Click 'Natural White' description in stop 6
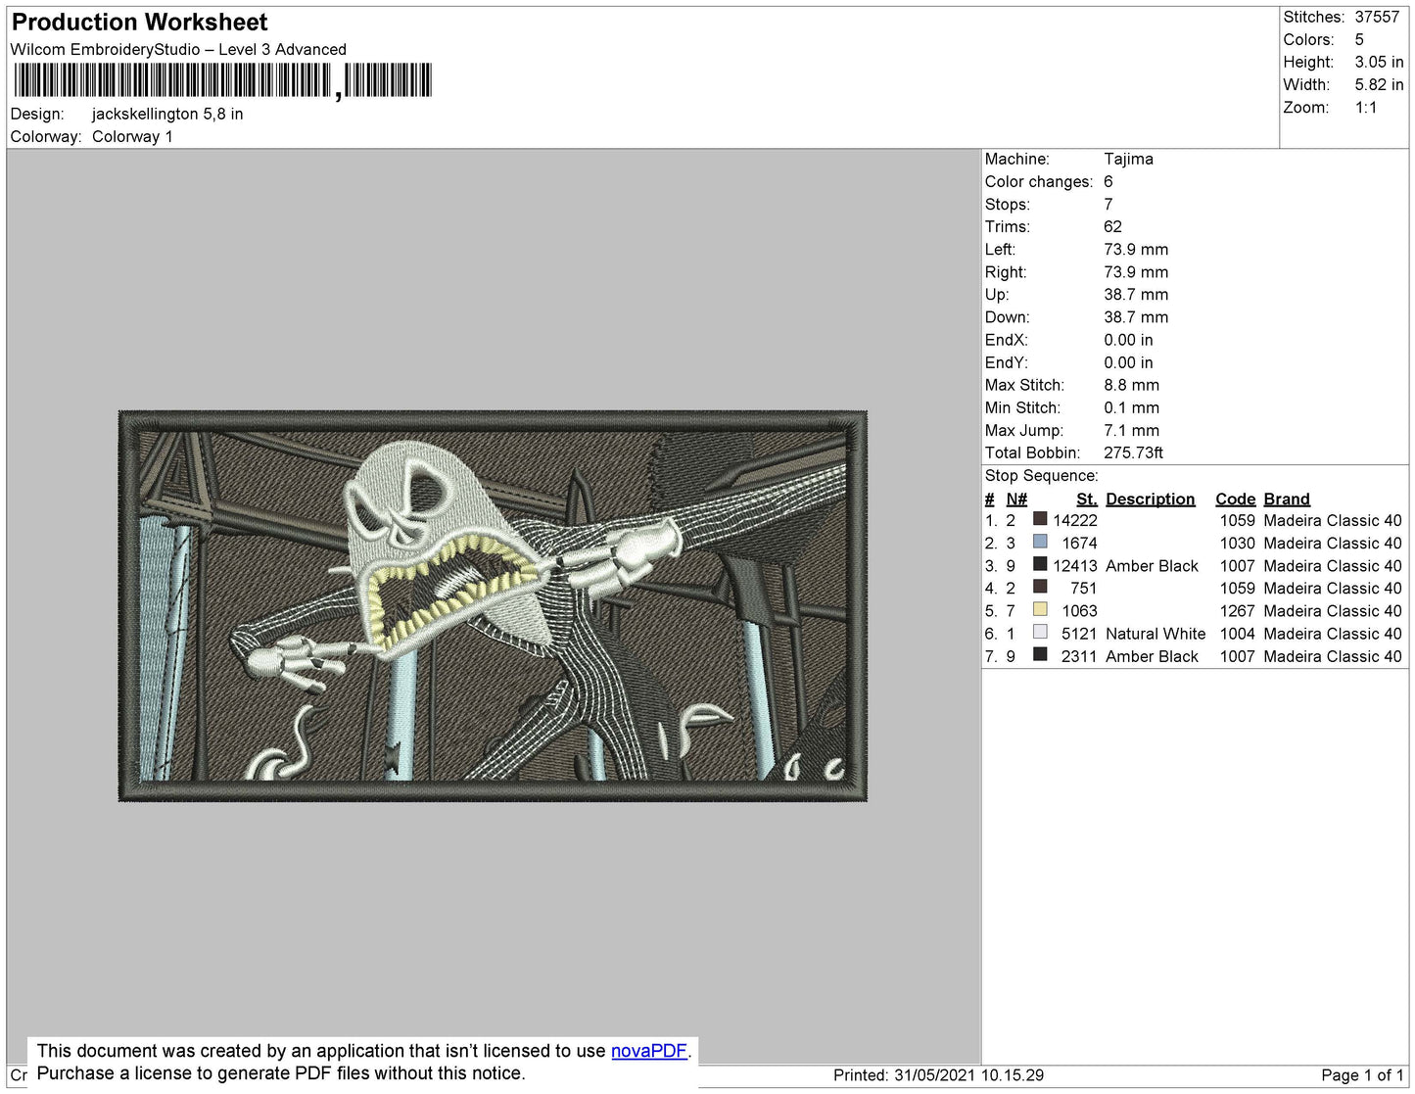Image resolution: width=1415 pixels, height=1094 pixels. click(x=1156, y=635)
